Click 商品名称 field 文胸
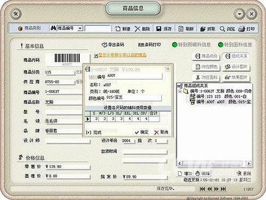Image resolution: width=266 pixels, height=200 pixels. pyautogui.click(x=64, y=102)
